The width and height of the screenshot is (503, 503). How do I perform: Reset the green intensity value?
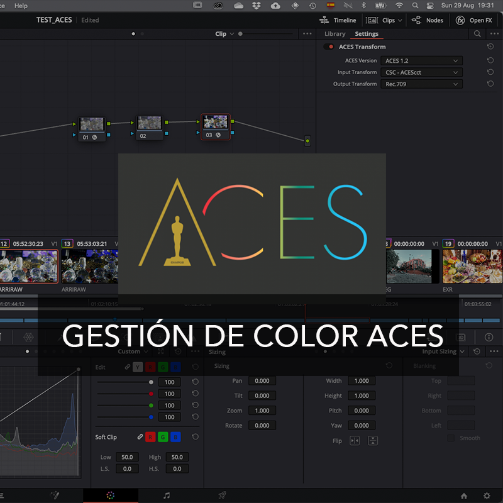pyautogui.click(x=195, y=405)
